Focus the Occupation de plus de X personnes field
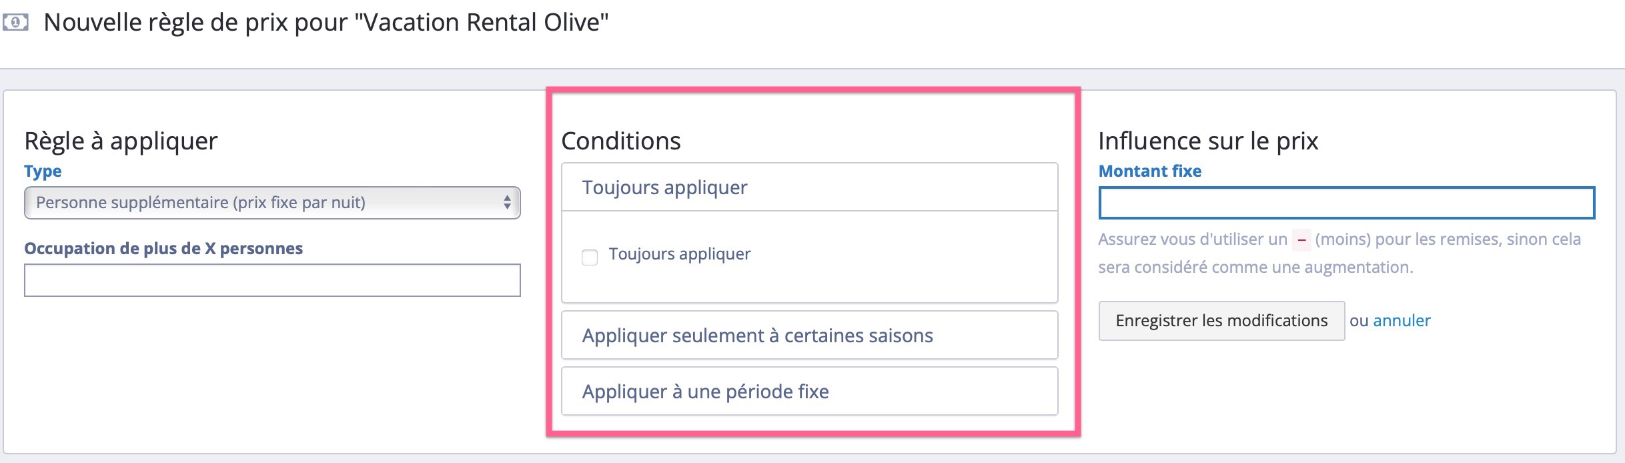 [x=272, y=280]
